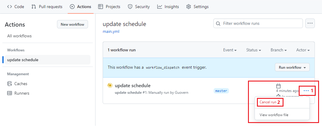Click the Runners sidebar icon
Viewport: 322px width, 126px height.
coord(10,93)
